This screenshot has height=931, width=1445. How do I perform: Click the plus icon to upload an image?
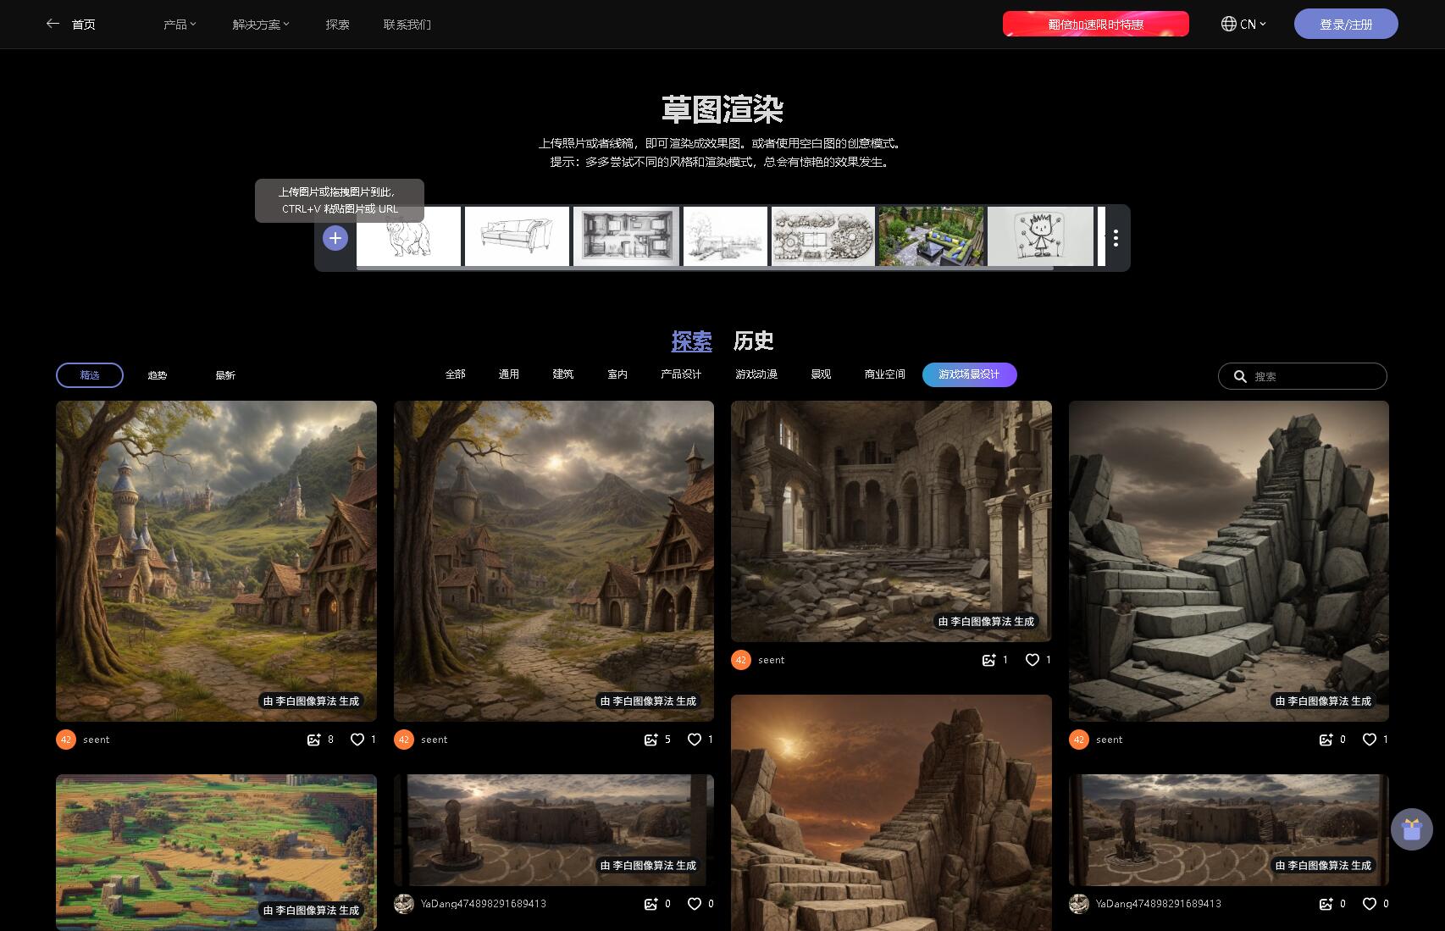[x=335, y=238]
